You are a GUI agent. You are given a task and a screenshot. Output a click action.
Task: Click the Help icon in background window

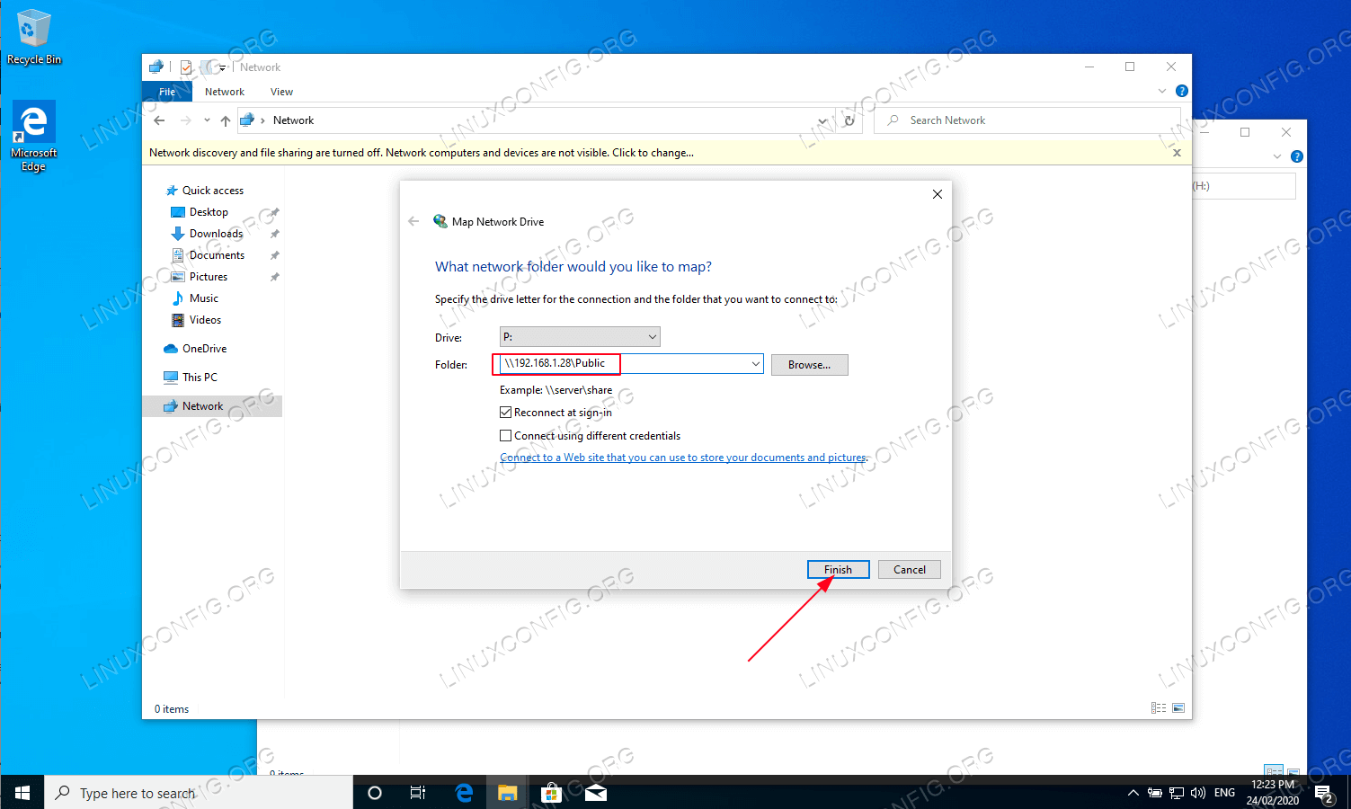[x=1297, y=156]
